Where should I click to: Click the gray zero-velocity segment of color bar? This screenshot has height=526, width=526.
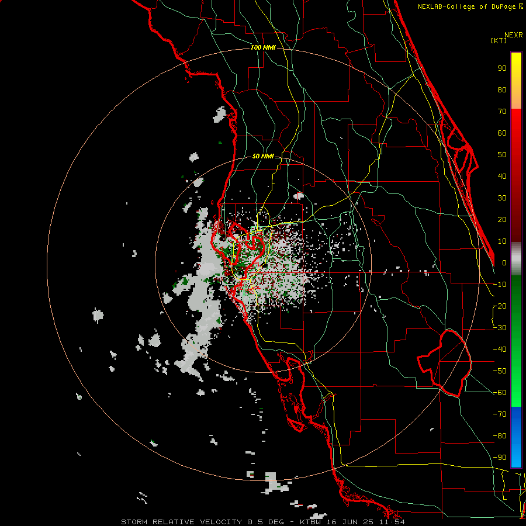pyautogui.click(x=516, y=258)
